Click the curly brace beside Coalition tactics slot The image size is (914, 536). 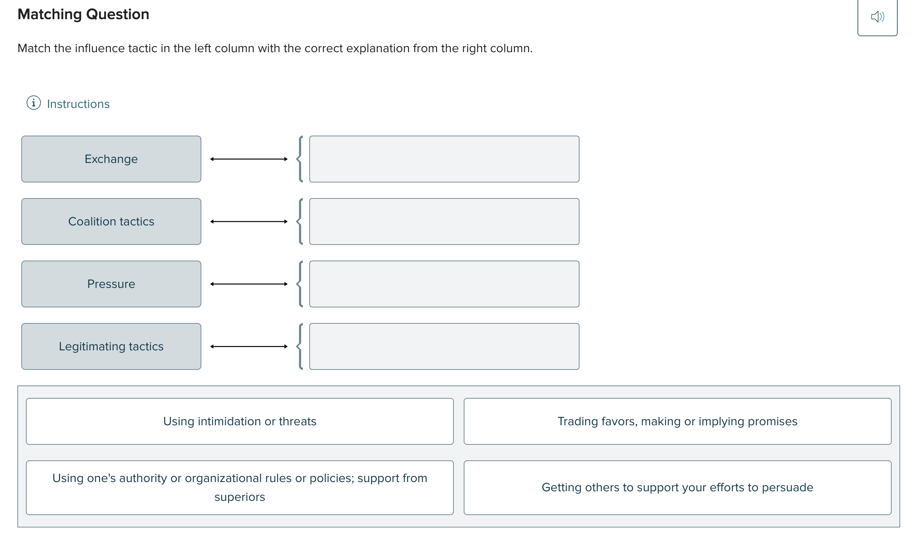[301, 221]
